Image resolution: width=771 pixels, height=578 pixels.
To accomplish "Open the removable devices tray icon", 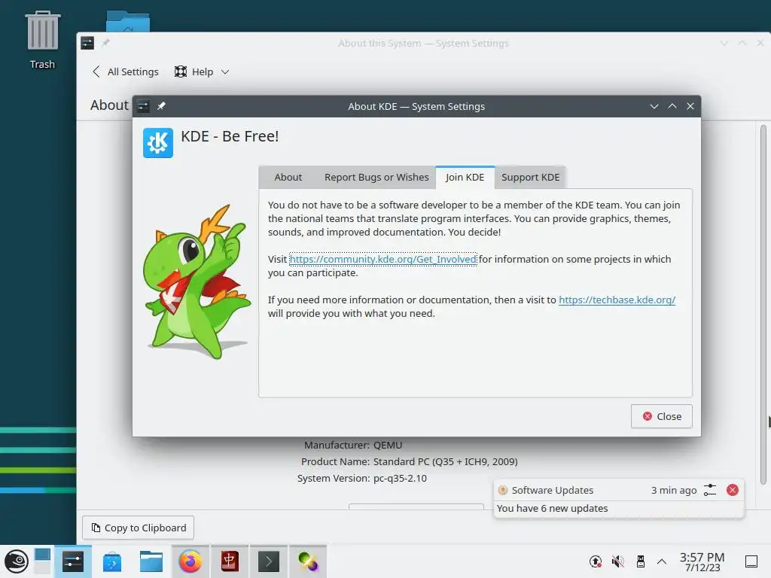I will 640,561.
